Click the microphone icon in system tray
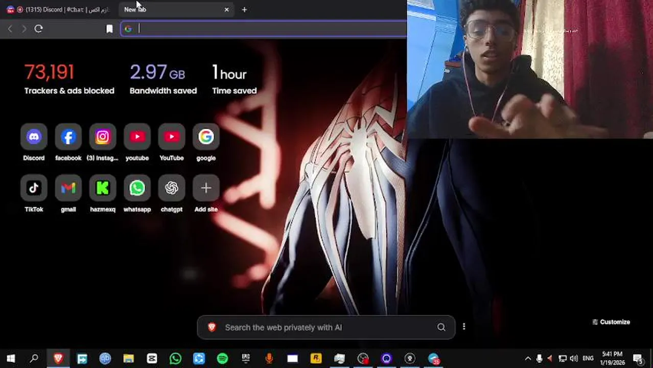This screenshot has height=368, width=653. (x=539, y=359)
